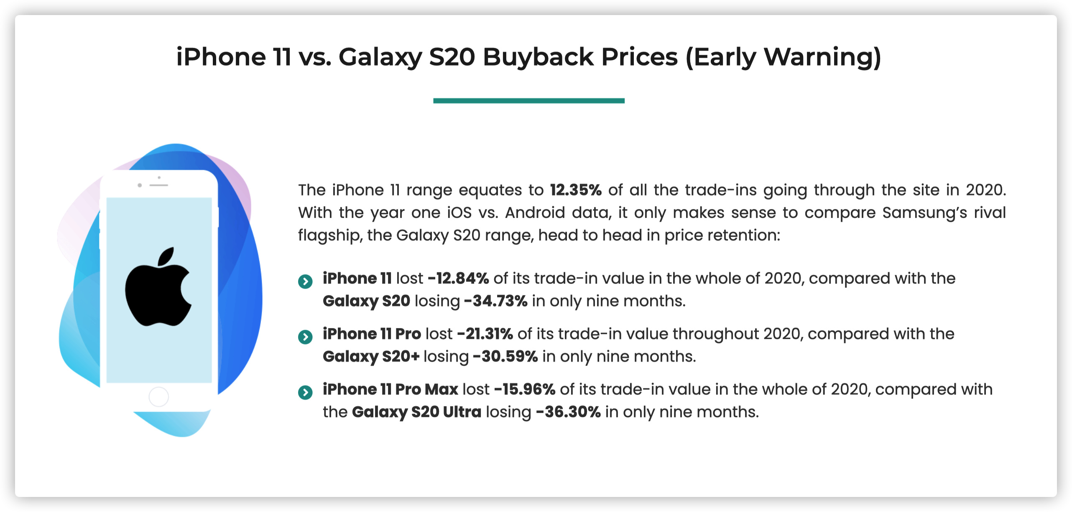The image size is (1072, 512).
Task: Click the bold -34.73% value
Action: coord(496,301)
